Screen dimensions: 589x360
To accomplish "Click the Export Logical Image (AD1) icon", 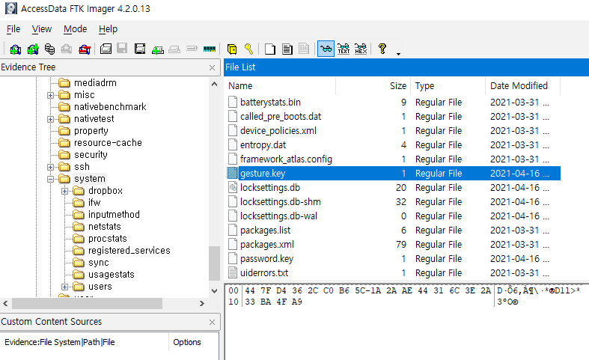I will coord(140,49).
